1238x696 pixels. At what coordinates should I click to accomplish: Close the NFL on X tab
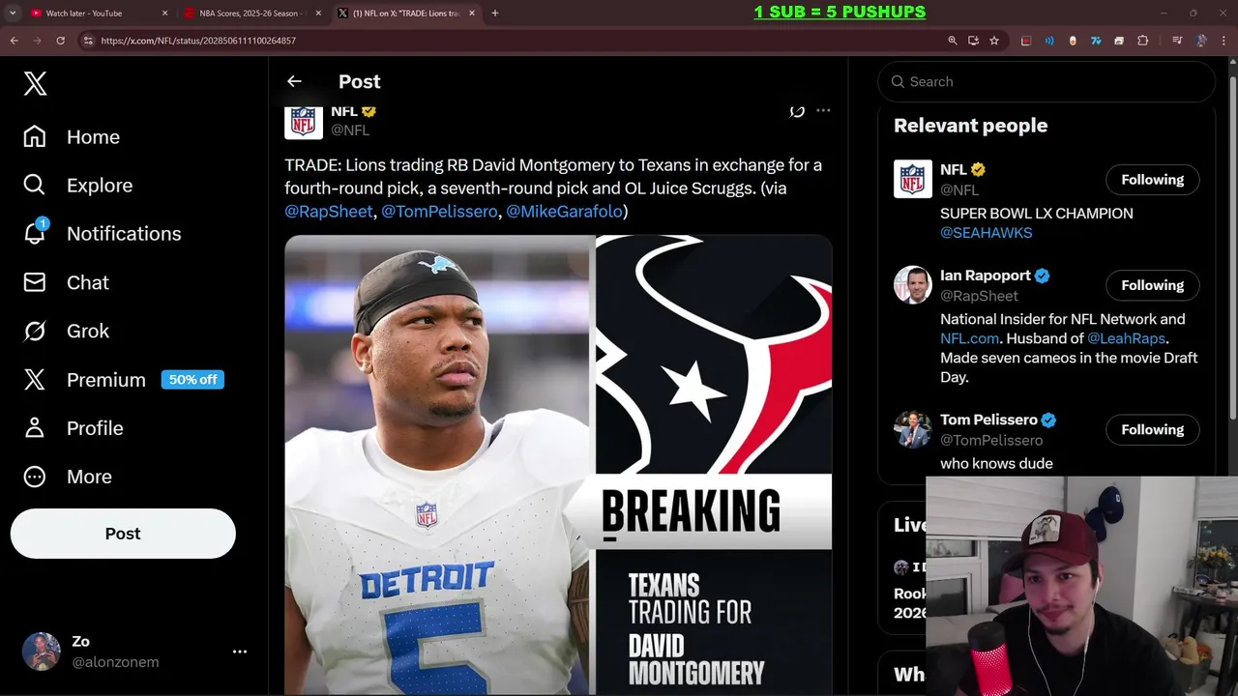472,13
